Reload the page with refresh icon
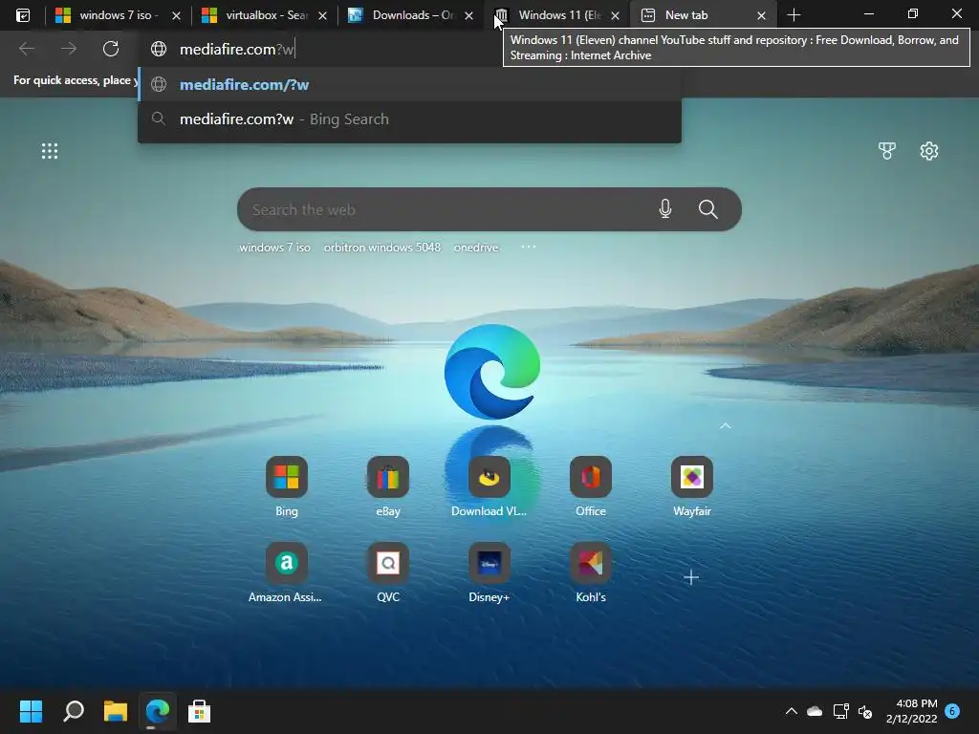 click(111, 49)
